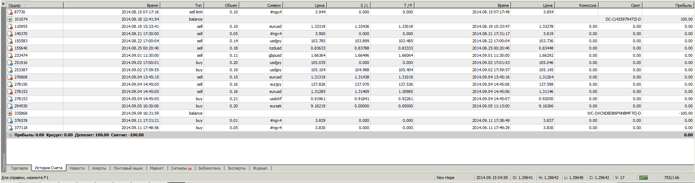Close the terminal panel with the X
This screenshot has height=183, width=695.
3,5
